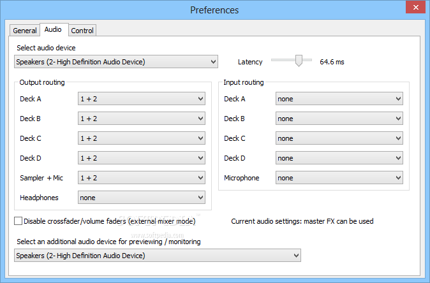Click the Microphone label in Input routing
Screen dimensions: 430x283
[242, 178]
